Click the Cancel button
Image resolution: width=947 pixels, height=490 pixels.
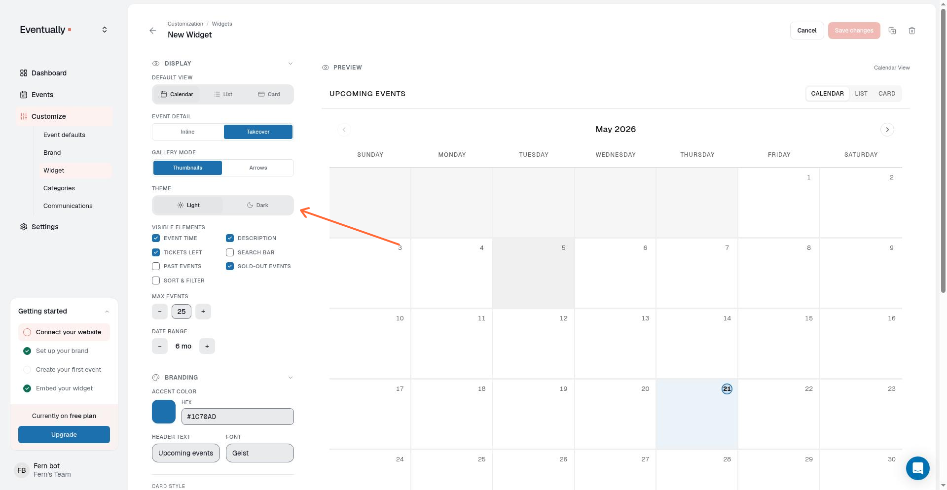(807, 31)
